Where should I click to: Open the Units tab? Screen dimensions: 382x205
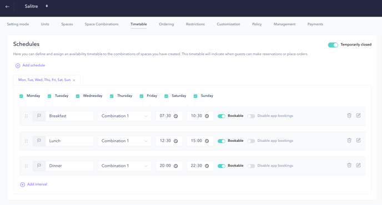click(45, 24)
